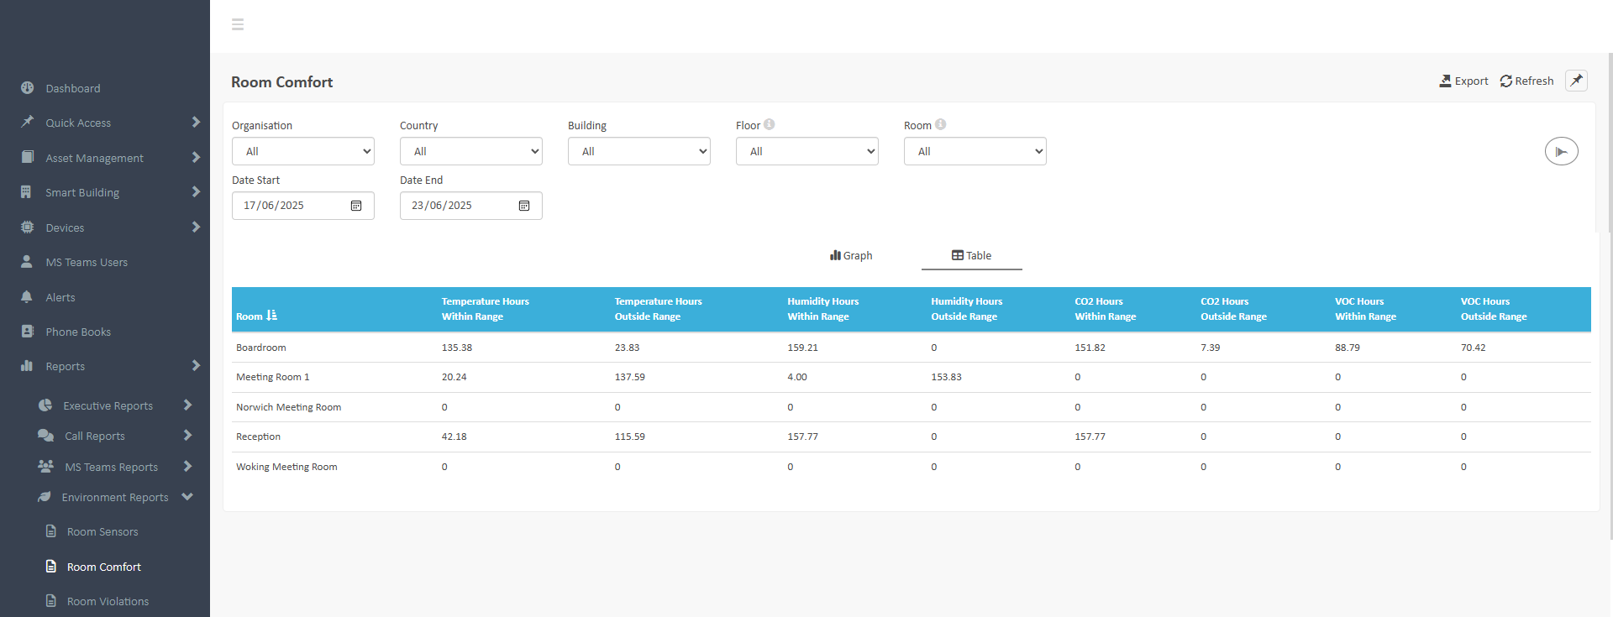
Task: Click the Floor info icon
Action: point(770,124)
